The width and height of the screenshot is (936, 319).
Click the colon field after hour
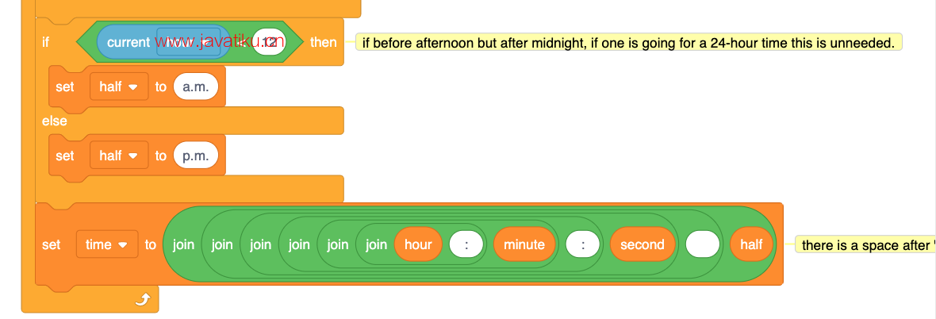[467, 244]
